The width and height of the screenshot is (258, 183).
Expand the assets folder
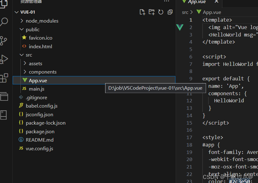35,64
